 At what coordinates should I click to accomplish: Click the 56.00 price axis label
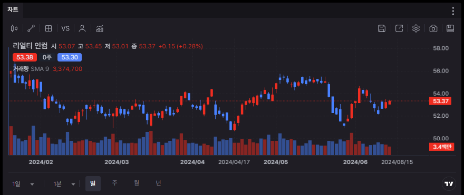(x=441, y=71)
